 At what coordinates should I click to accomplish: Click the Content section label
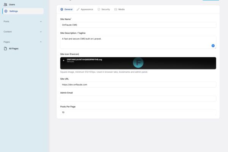pyautogui.click(x=8, y=32)
